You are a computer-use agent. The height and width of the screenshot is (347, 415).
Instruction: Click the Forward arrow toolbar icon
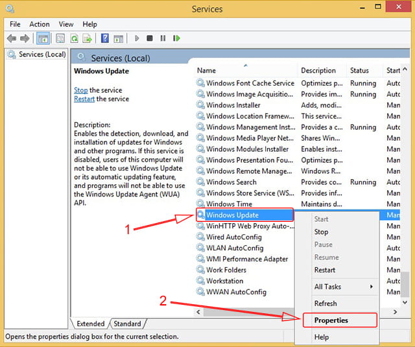click(x=25, y=38)
